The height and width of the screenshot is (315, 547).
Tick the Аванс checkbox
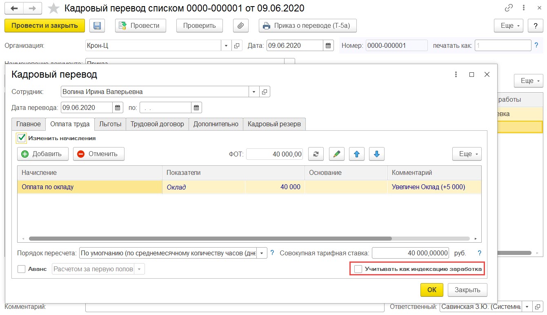tap(22, 269)
